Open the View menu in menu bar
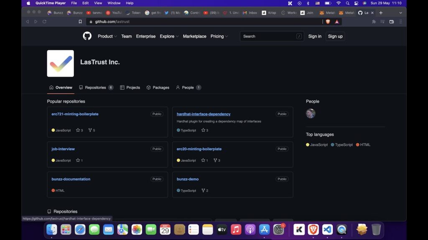The height and width of the screenshot is (240, 428). (x=98, y=3)
